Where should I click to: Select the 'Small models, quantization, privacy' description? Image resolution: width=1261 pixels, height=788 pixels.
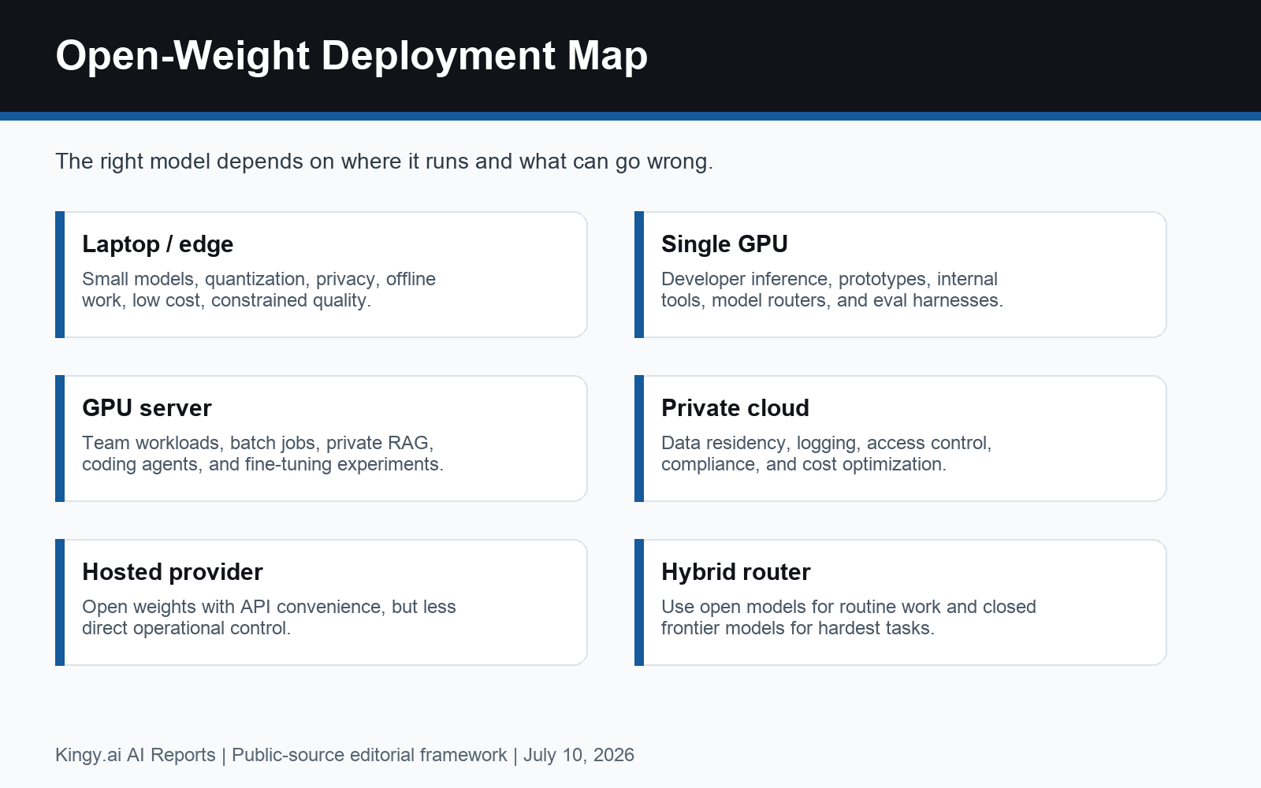(x=259, y=290)
